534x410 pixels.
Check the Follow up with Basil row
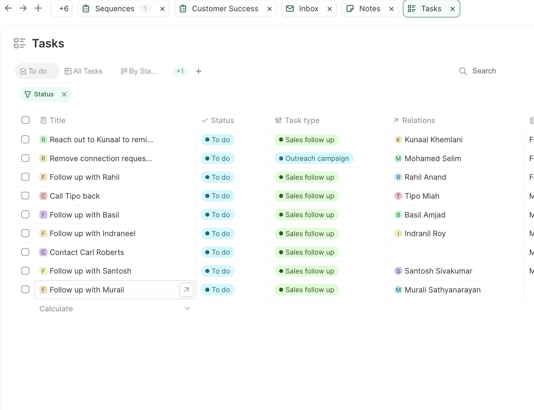(25, 214)
